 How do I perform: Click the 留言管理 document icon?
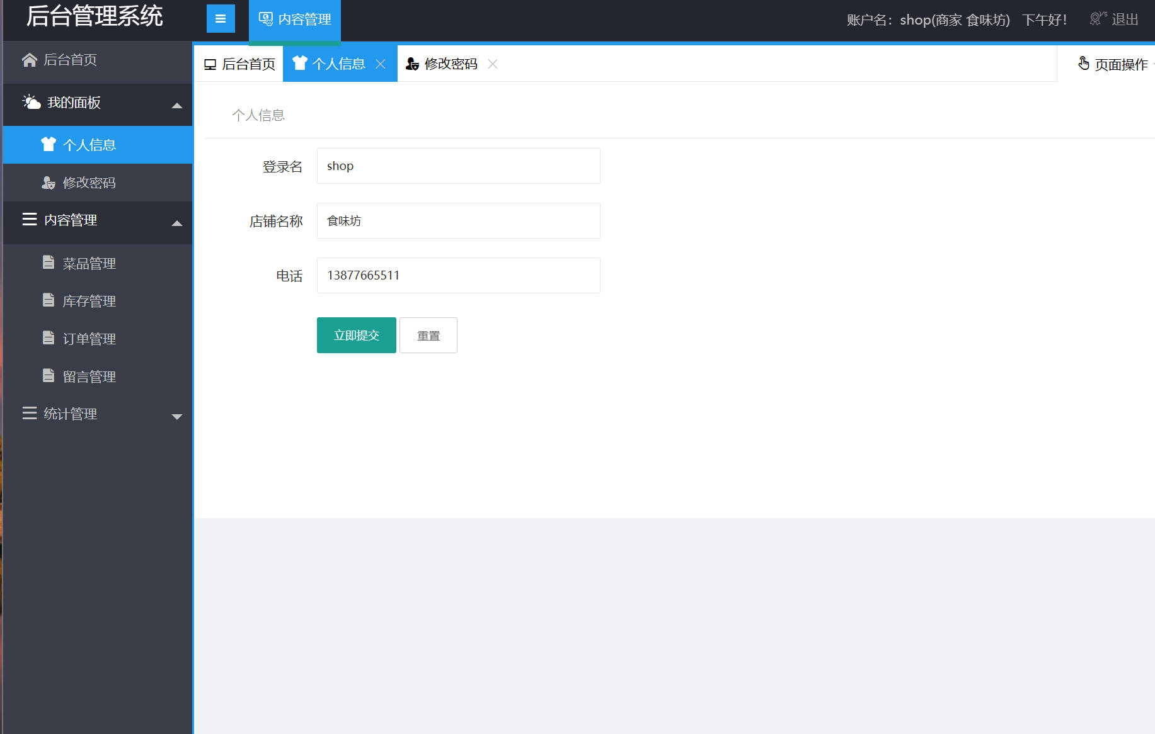[50, 375]
